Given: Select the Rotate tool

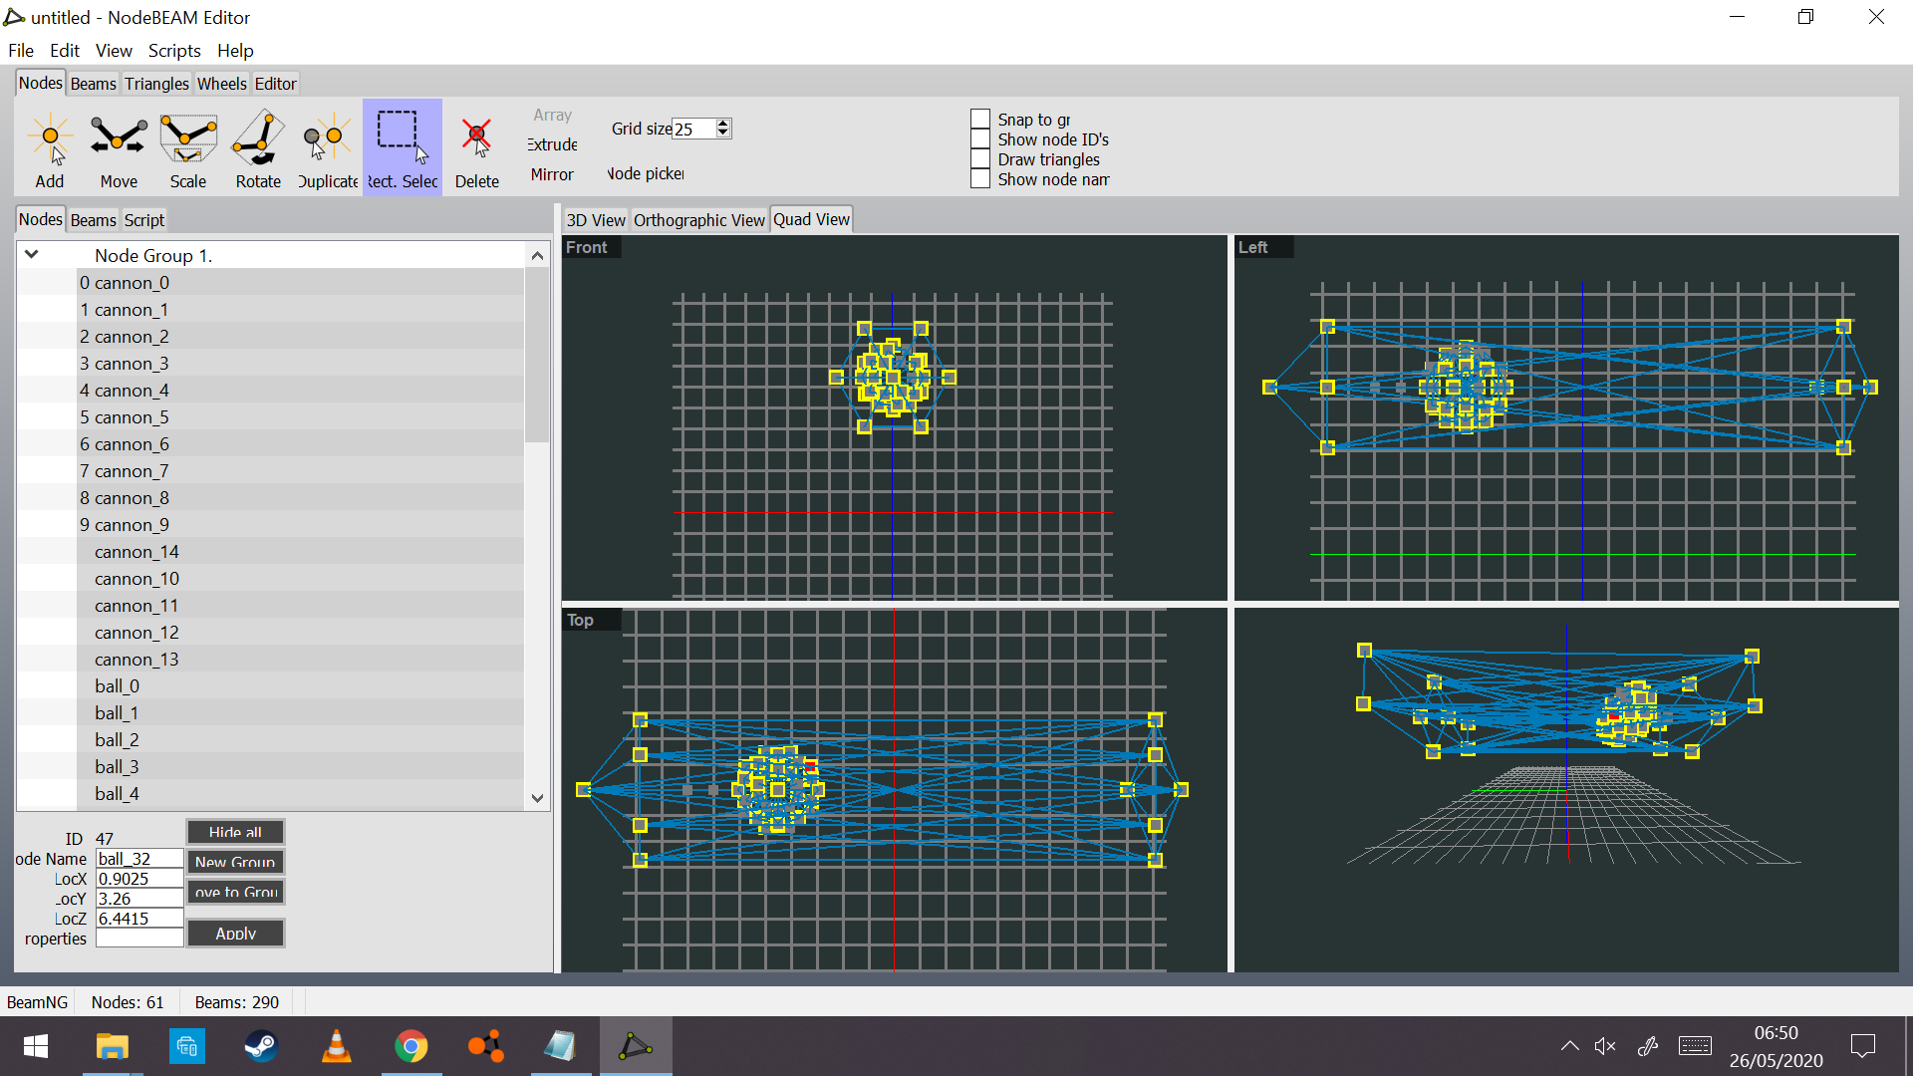Looking at the screenshot, I should 258,147.
